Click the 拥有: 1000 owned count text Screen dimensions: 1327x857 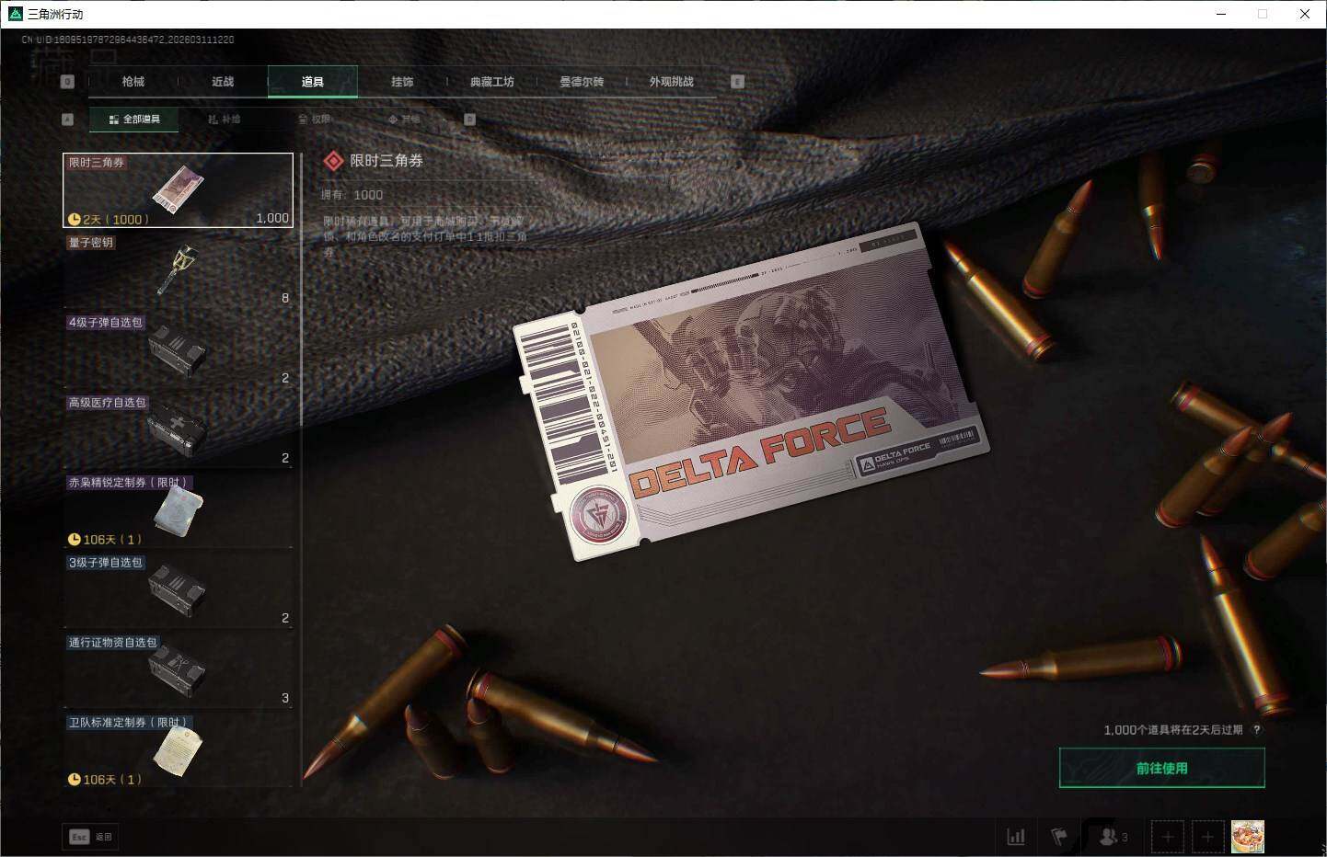pyautogui.click(x=352, y=195)
